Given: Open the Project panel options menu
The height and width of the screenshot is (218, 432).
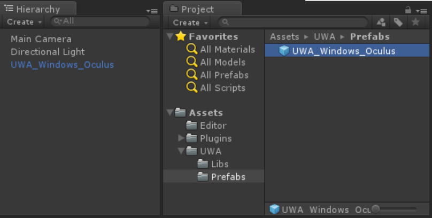Looking at the screenshot, I should coord(421,10).
